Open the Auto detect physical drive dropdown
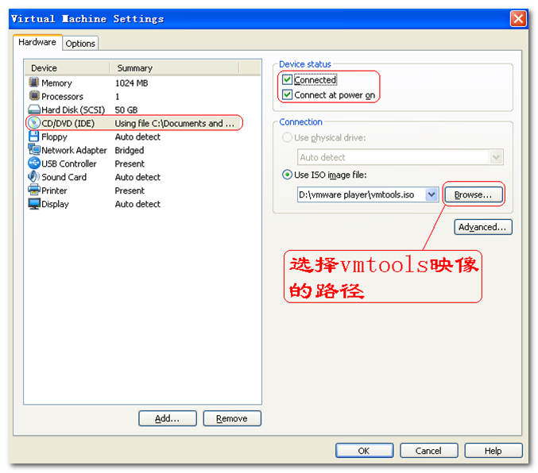Screen dimensions: 538x473 point(496,157)
